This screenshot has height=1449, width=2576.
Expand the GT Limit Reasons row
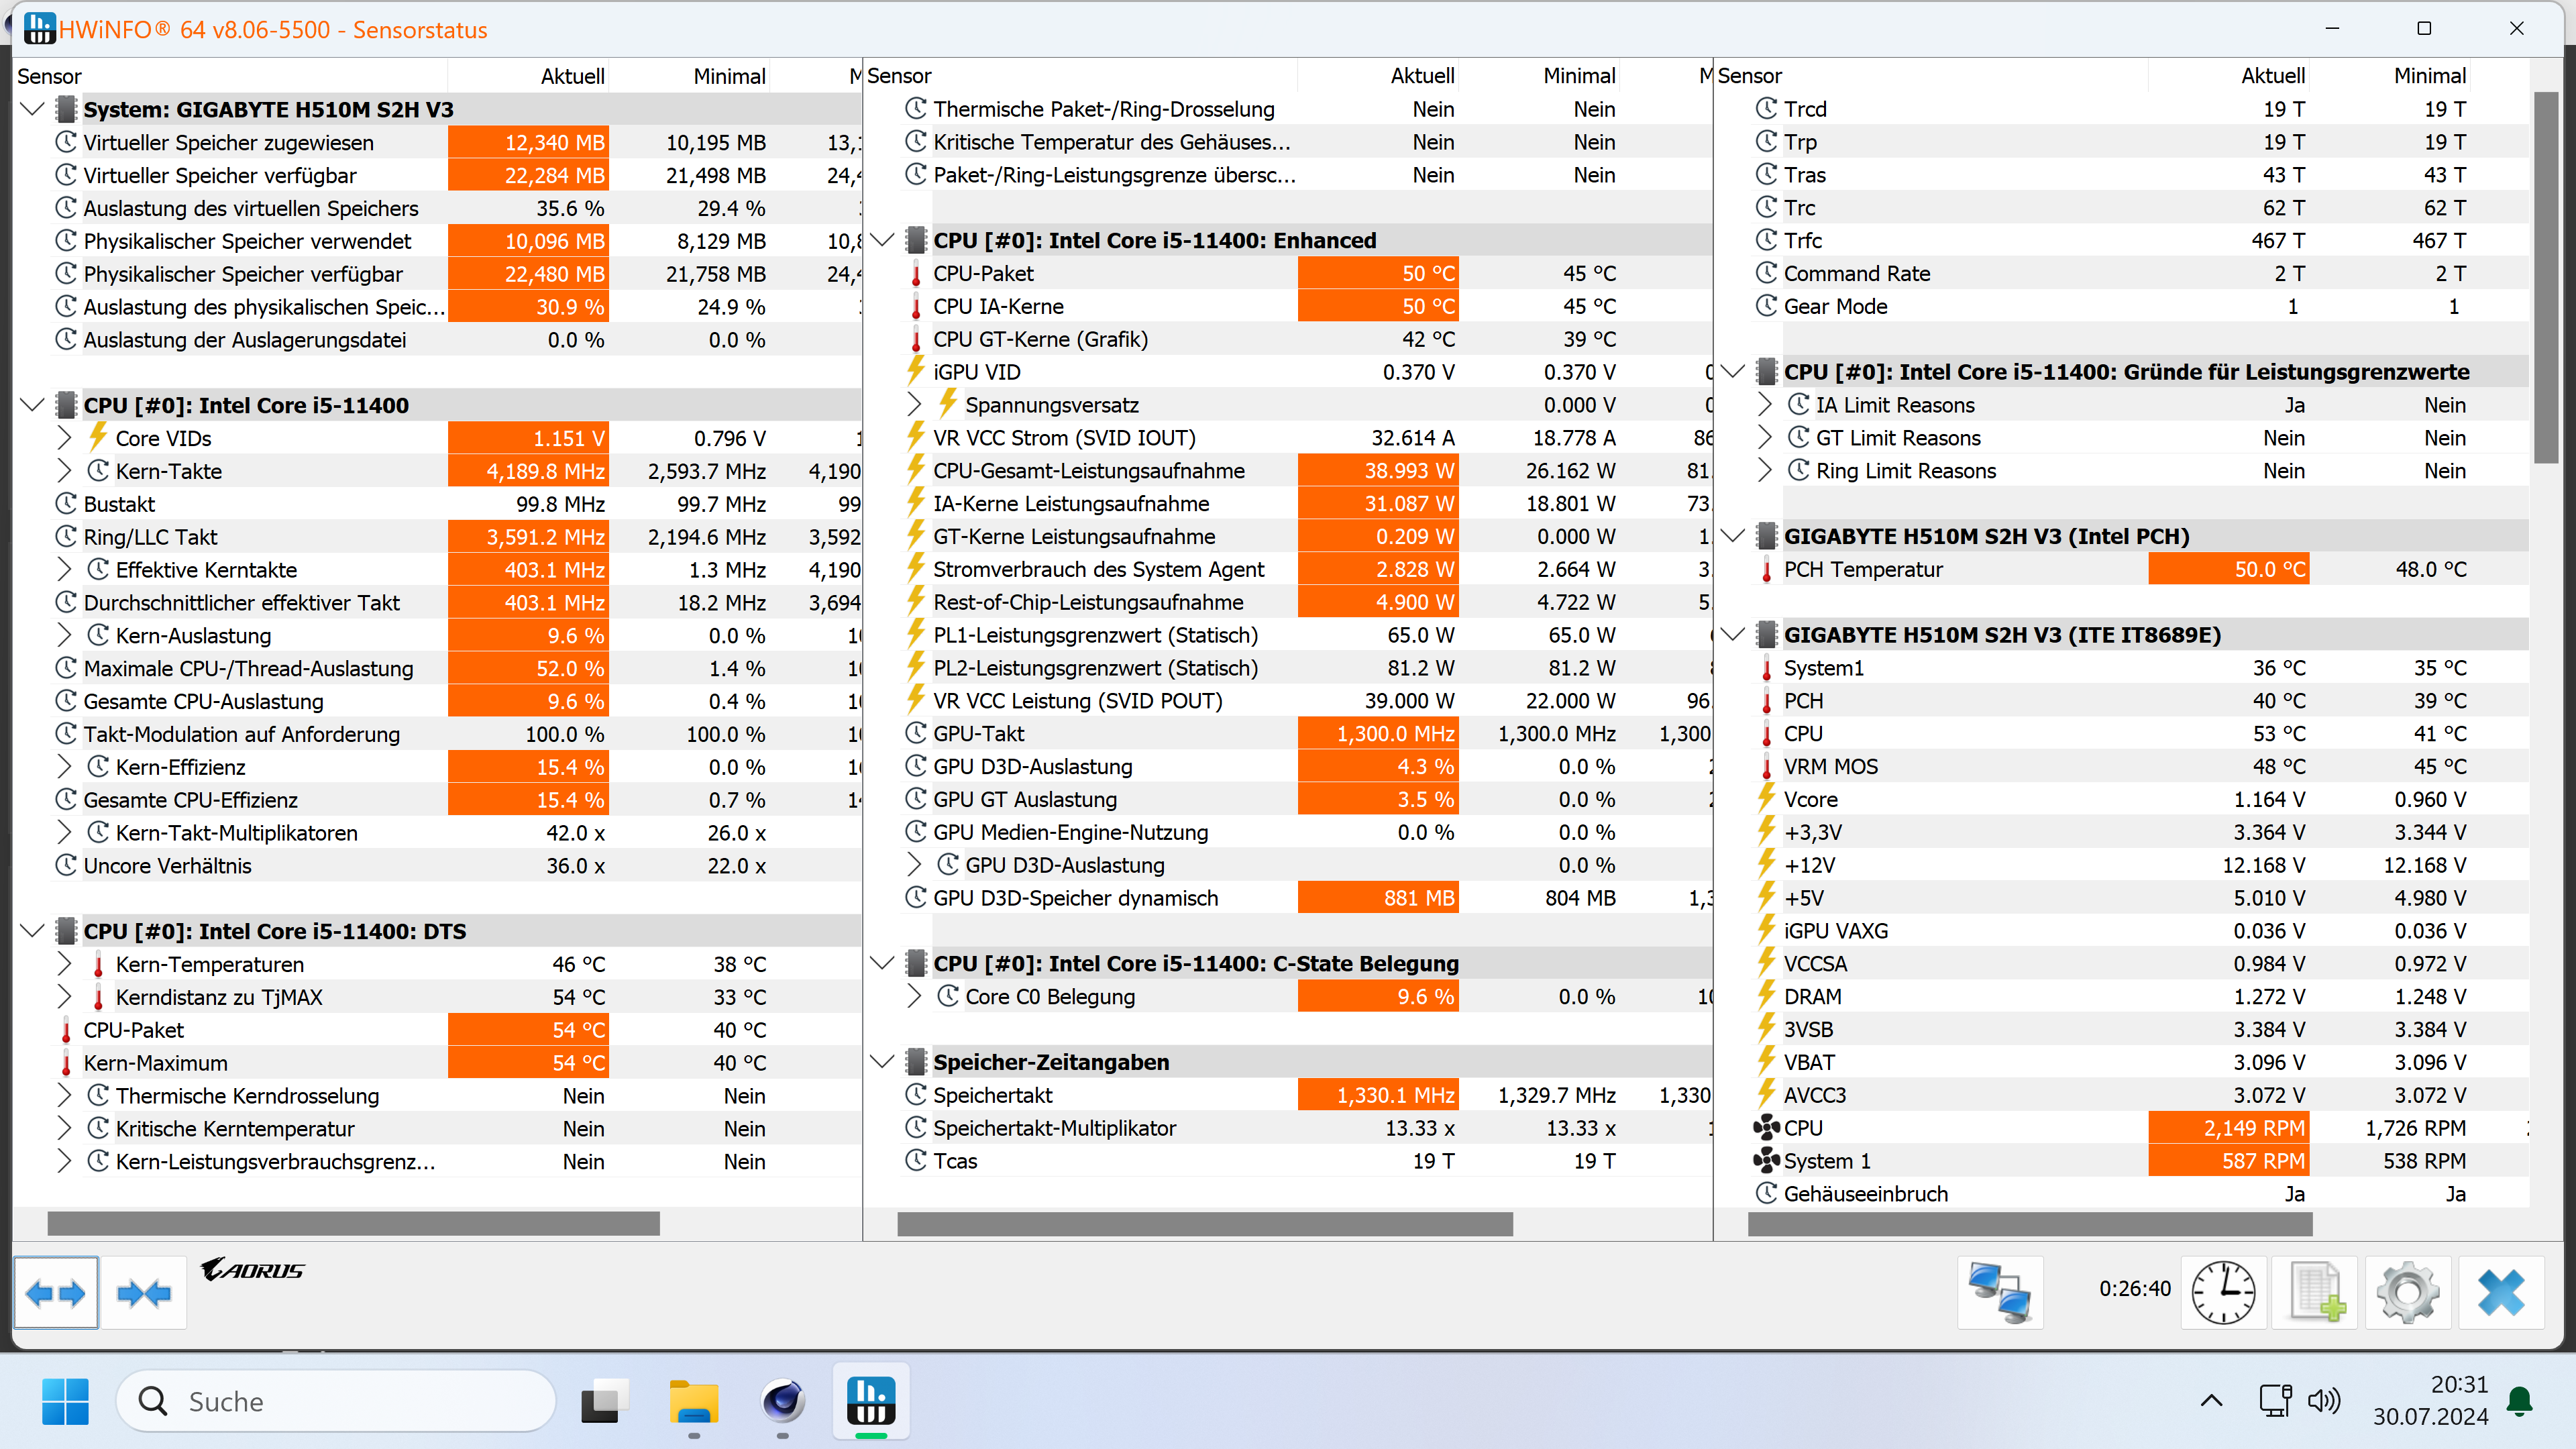[x=1766, y=438]
